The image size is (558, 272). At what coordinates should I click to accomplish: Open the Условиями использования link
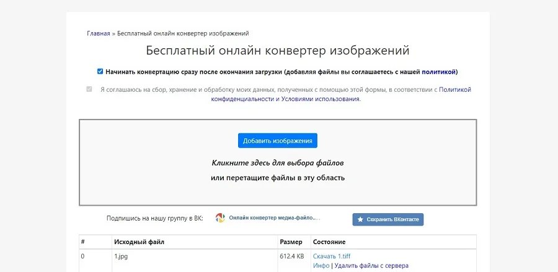click(321, 99)
